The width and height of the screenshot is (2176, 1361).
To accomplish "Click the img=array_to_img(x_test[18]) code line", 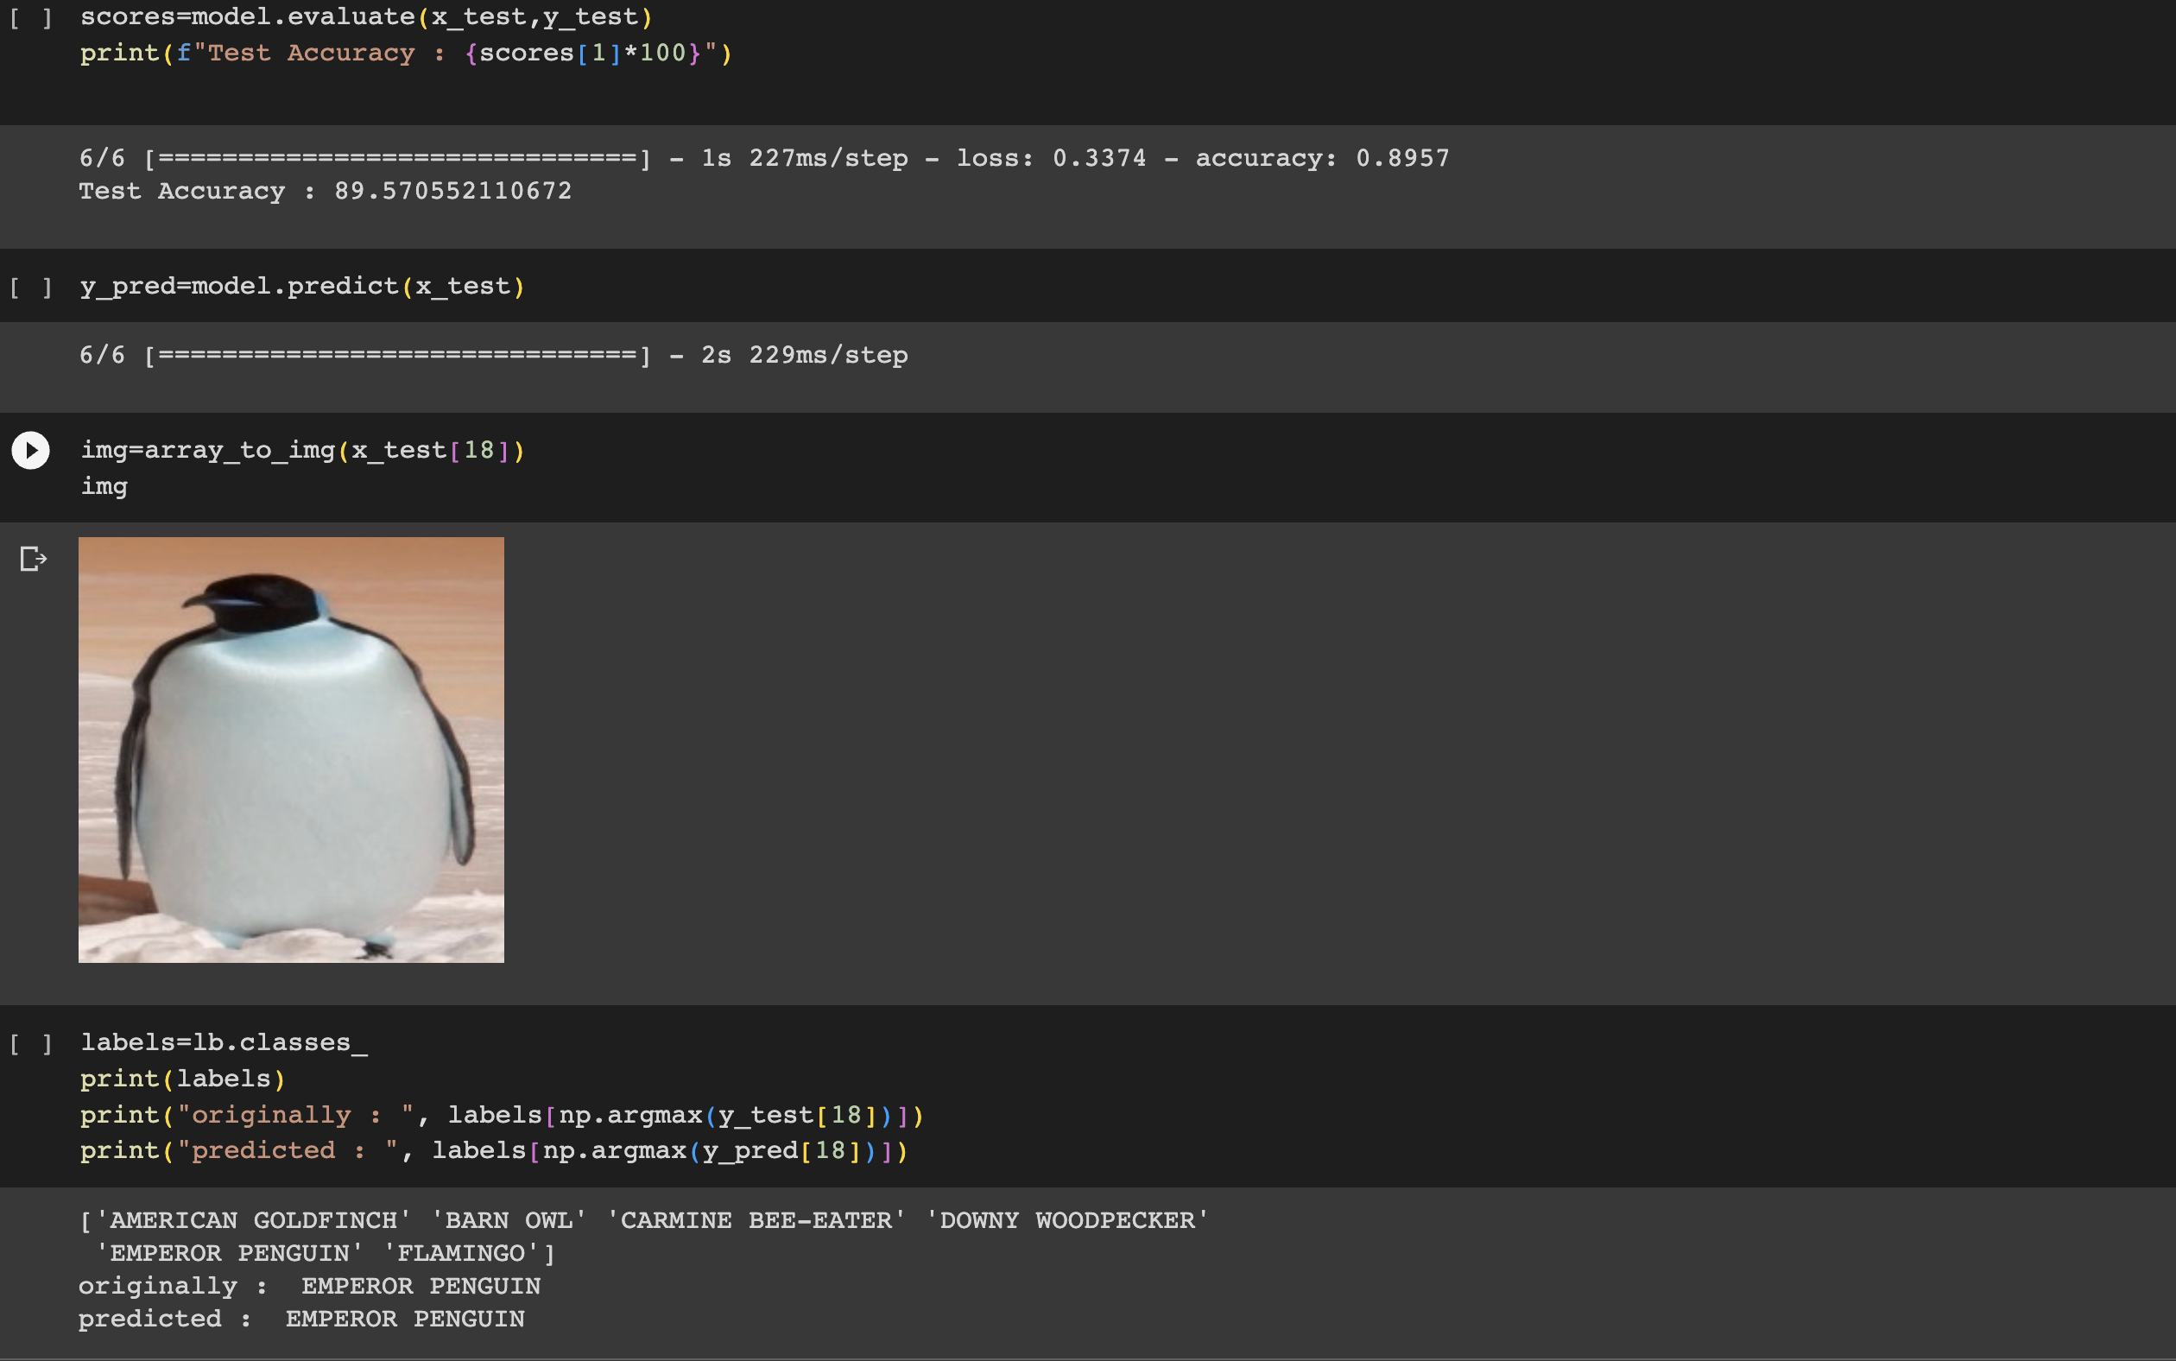I will (301, 450).
